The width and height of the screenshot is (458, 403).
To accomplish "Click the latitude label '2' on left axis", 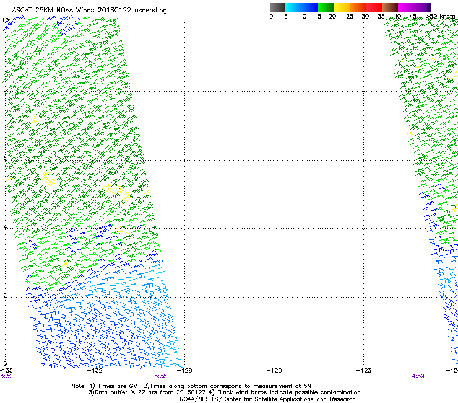I will [x=5, y=295].
